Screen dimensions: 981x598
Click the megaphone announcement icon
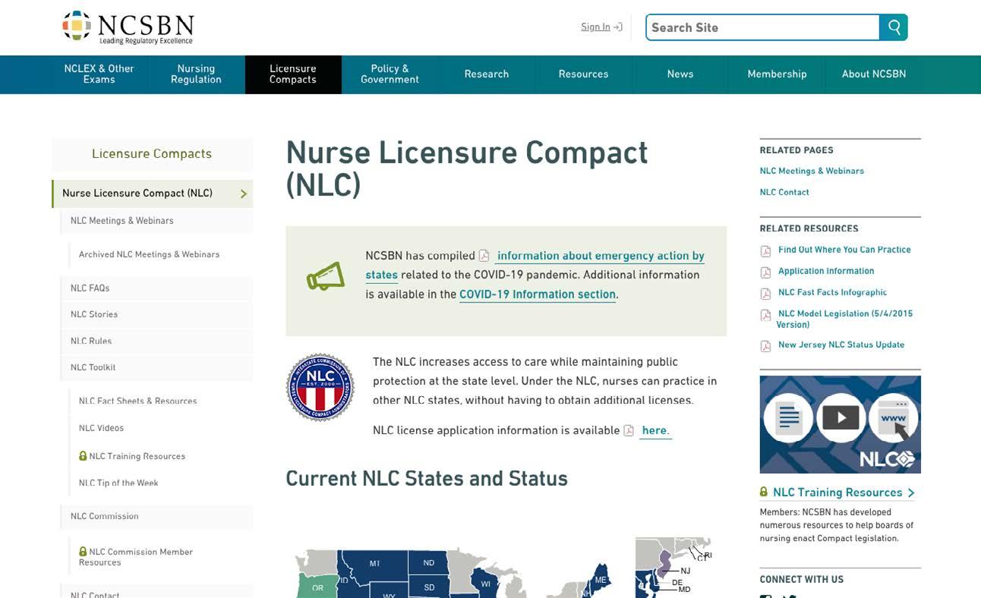(325, 276)
